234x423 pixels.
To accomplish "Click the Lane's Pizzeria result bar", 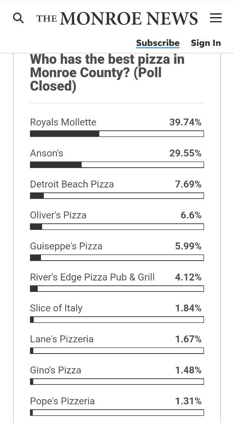I will pos(117,350).
